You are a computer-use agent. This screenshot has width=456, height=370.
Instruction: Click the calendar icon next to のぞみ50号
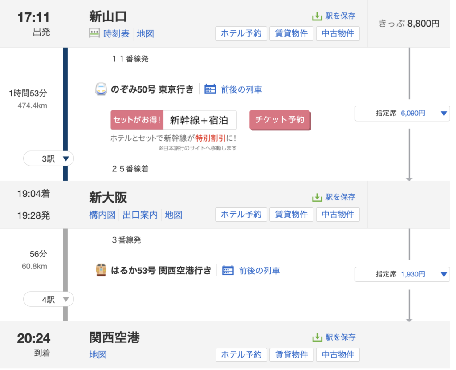210,89
